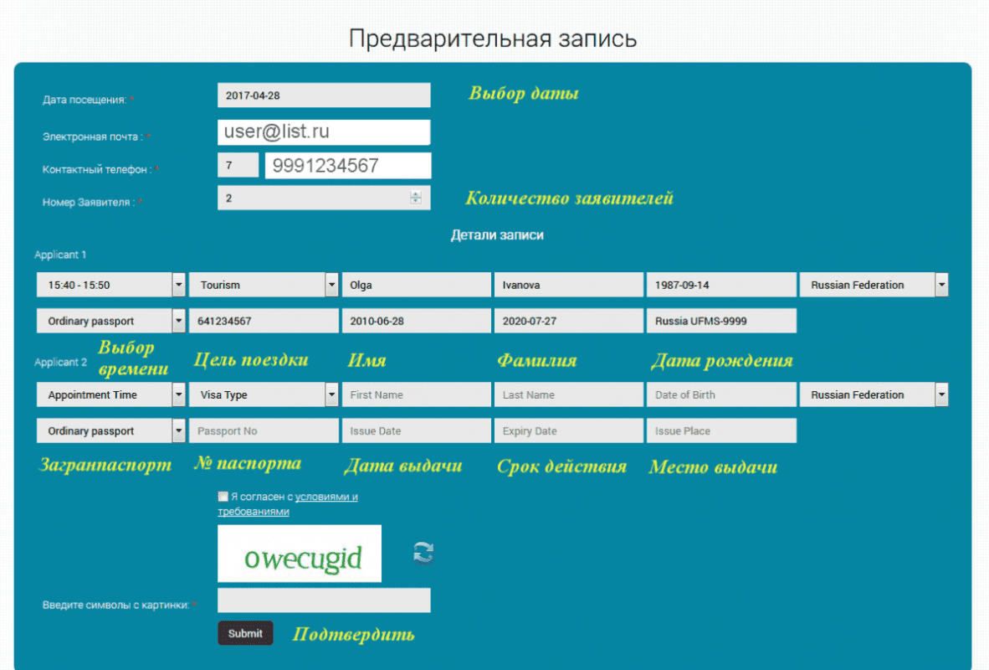This screenshot has height=670, width=989.
Task: Click Applicant 2 Date of Birth field
Action: click(x=720, y=394)
